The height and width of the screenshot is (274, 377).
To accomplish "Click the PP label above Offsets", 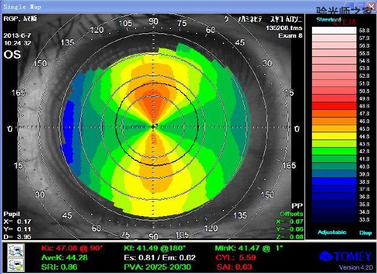I will pos(297,206).
